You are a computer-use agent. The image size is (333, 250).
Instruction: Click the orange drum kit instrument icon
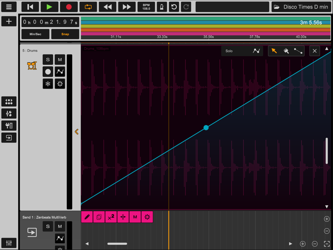[x=32, y=66]
